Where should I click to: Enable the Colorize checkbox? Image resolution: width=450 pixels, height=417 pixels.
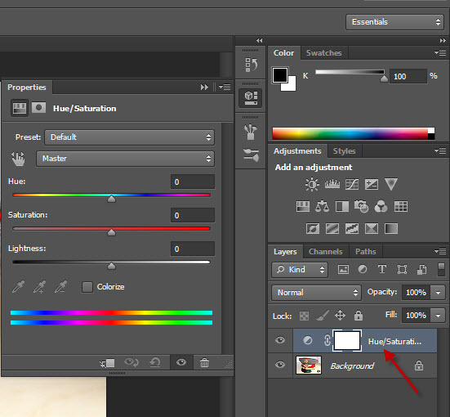pyautogui.click(x=87, y=287)
